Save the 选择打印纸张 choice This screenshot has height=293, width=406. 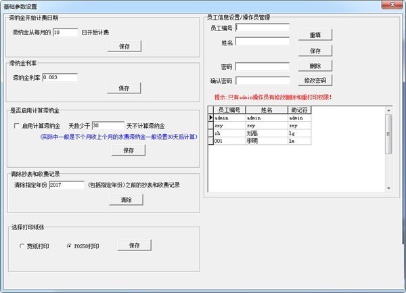click(134, 245)
